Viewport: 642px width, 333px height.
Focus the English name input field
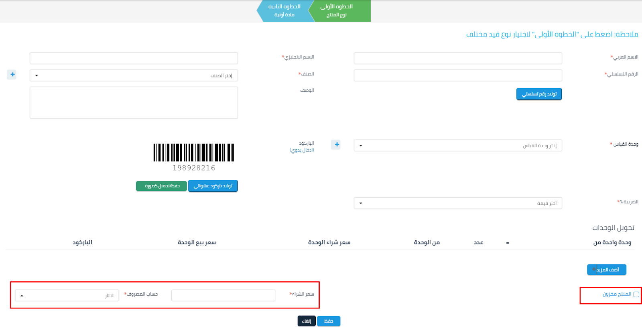(134, 58)
